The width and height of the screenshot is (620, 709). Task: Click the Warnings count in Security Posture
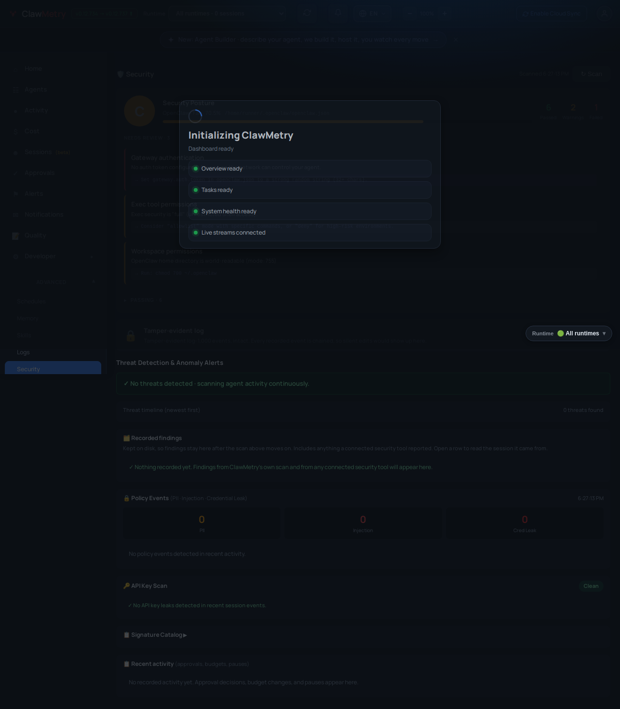pyautogui.click(x=573, y=111)
